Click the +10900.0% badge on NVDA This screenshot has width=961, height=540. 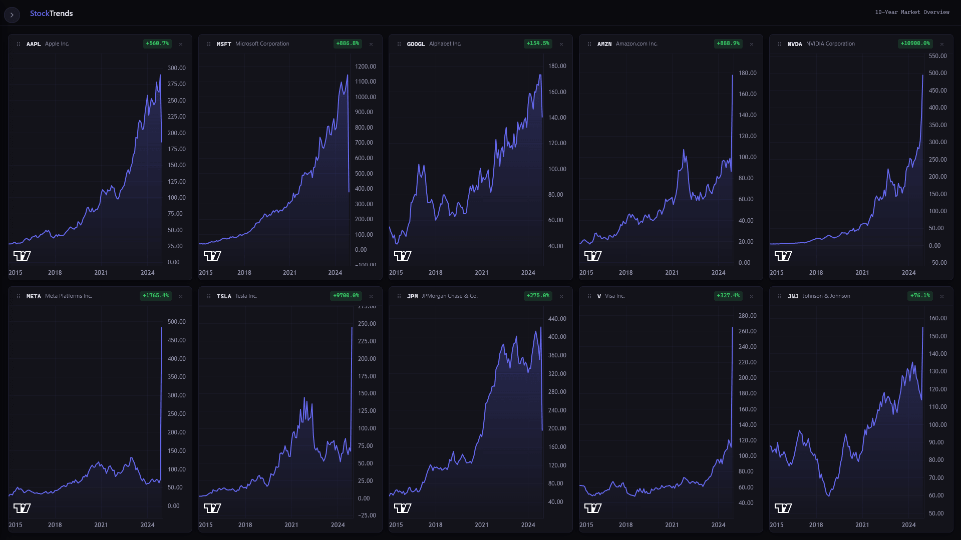click(x=915, y=44)
